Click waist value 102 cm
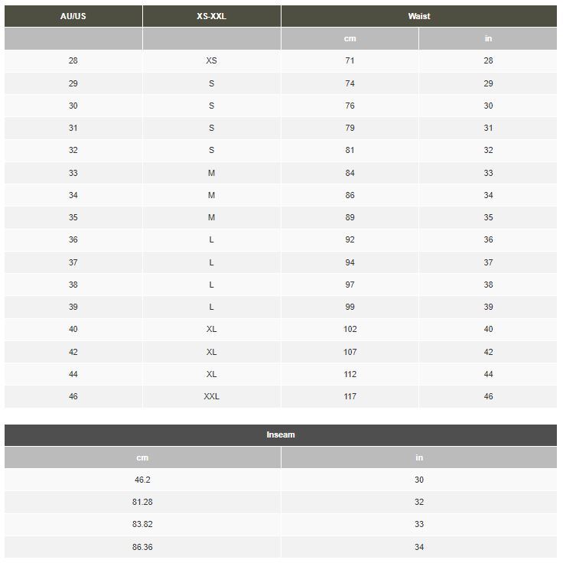563x563 pixels. coord(350,329)
